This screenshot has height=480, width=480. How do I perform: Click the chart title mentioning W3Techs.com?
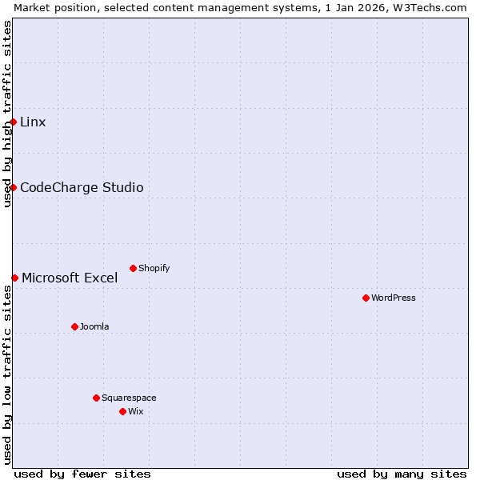click(x=240, y=8)
